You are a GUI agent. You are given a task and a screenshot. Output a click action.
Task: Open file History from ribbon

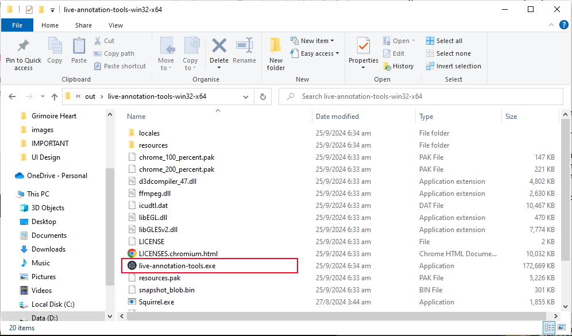(399, 66)
